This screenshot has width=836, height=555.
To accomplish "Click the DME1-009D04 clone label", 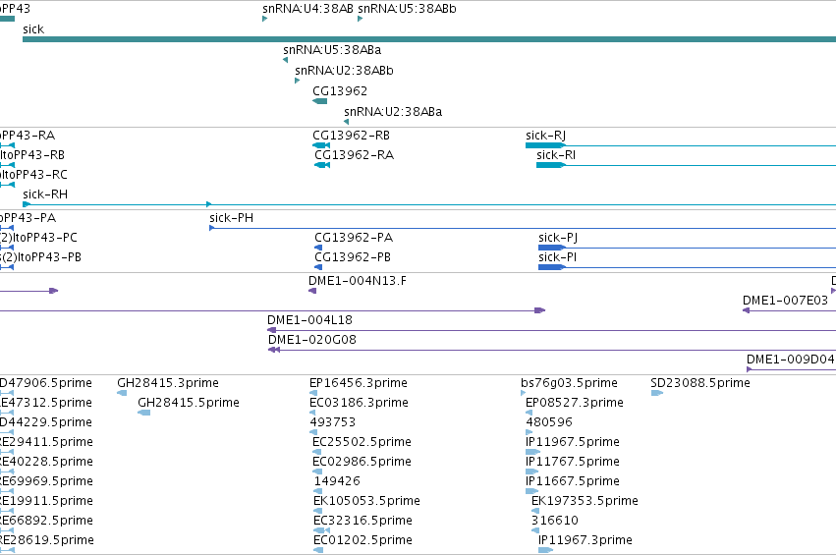I will pos(791,360).
